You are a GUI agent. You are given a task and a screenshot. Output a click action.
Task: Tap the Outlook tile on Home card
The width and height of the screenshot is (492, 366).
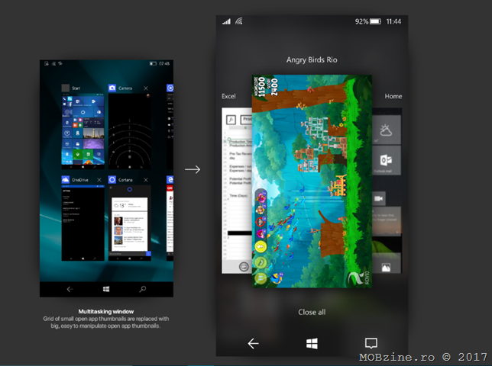pyautogui.click(x=387, y=161)
